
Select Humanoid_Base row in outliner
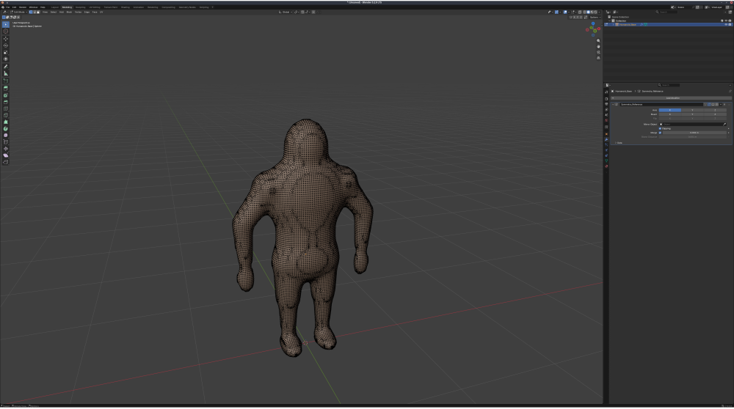coord(669,24)
